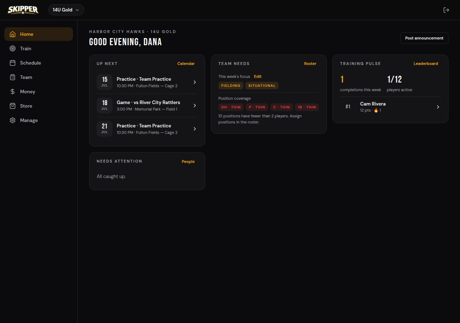The image size is (460, 323).
Task: Click the 21 JUL date badge
Action: pos(105,129)
